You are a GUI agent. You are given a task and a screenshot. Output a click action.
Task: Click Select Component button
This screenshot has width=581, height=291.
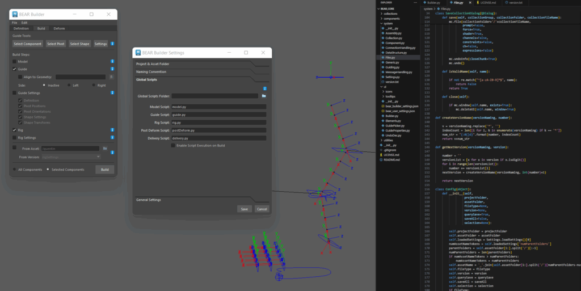point(28,44)
